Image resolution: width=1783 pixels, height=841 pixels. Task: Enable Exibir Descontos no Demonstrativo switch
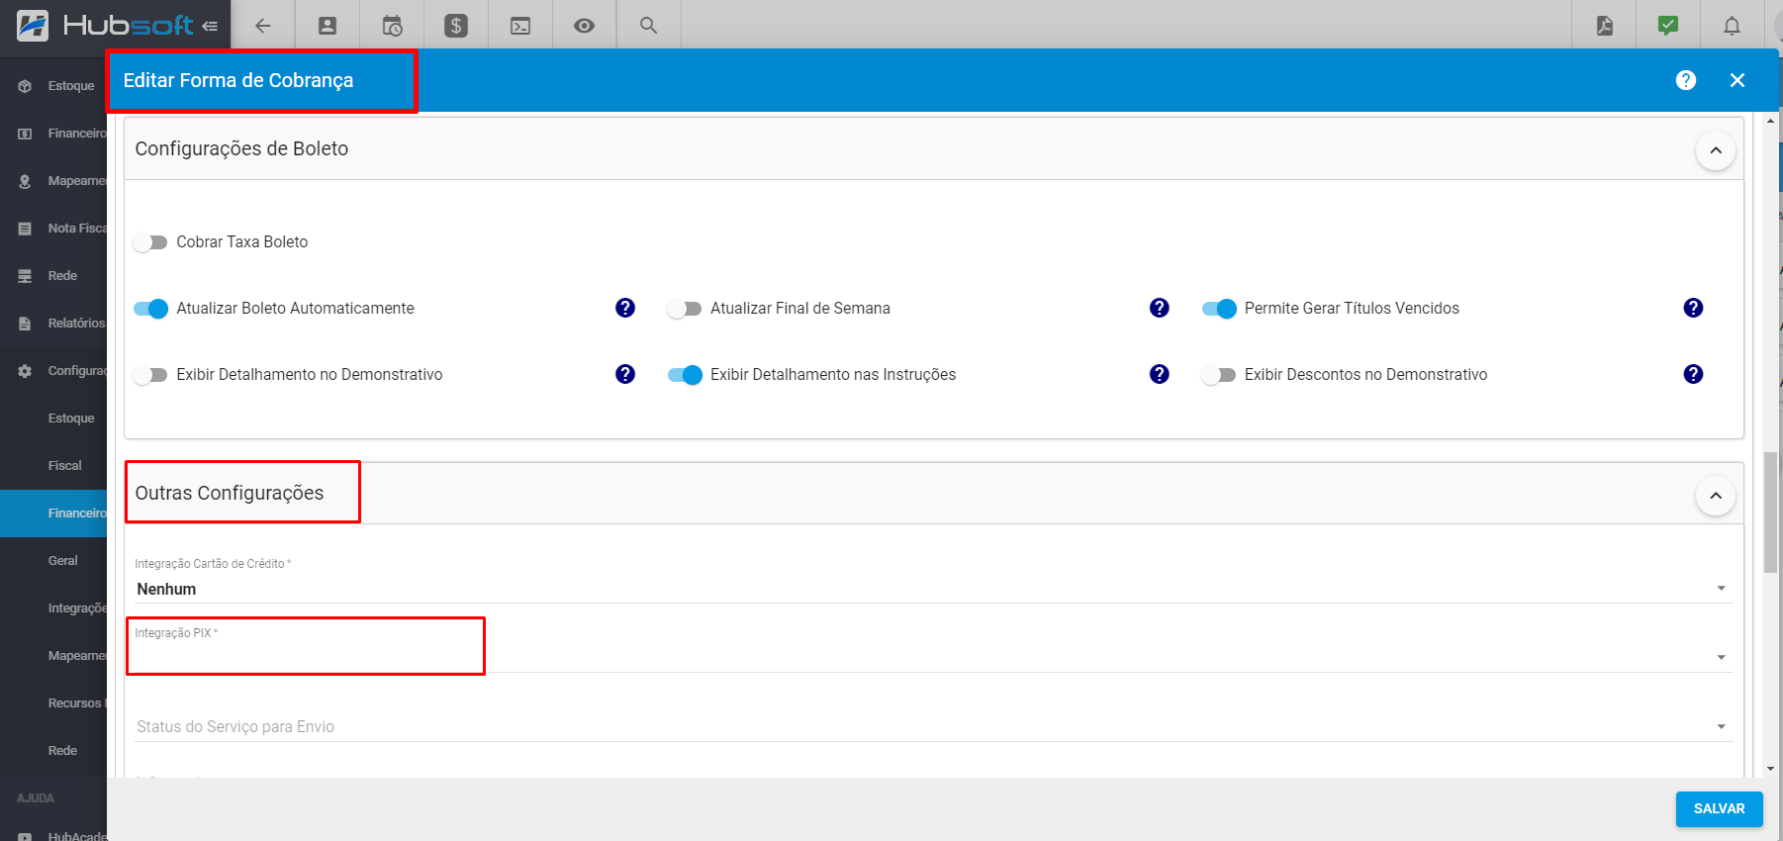point(1218,375)
